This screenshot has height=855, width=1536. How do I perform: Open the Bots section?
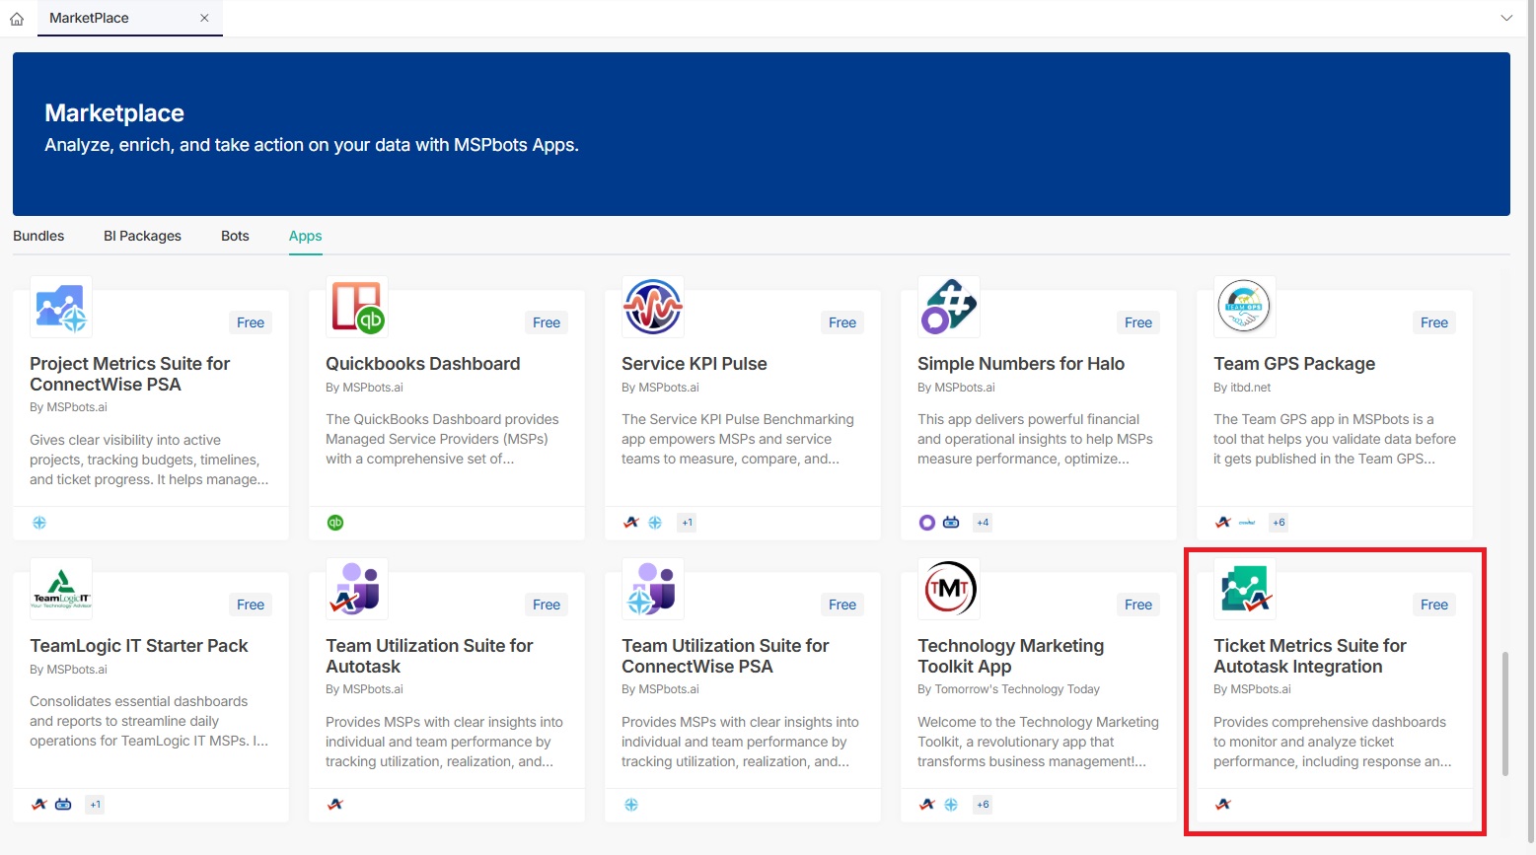(235, 236)
